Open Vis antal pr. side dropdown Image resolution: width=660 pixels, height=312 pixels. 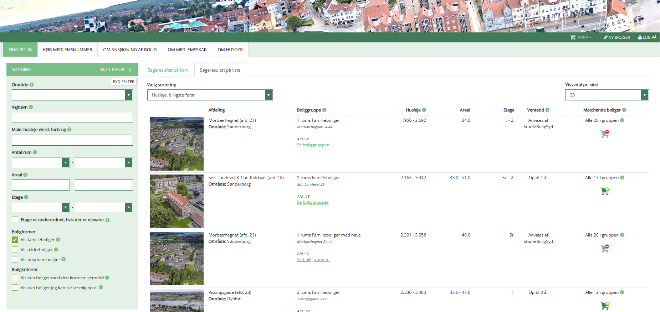pyautogui.click(x=607, y=95)
